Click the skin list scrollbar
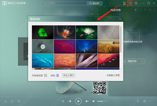157x106 pixels. [x=121, y=39]
